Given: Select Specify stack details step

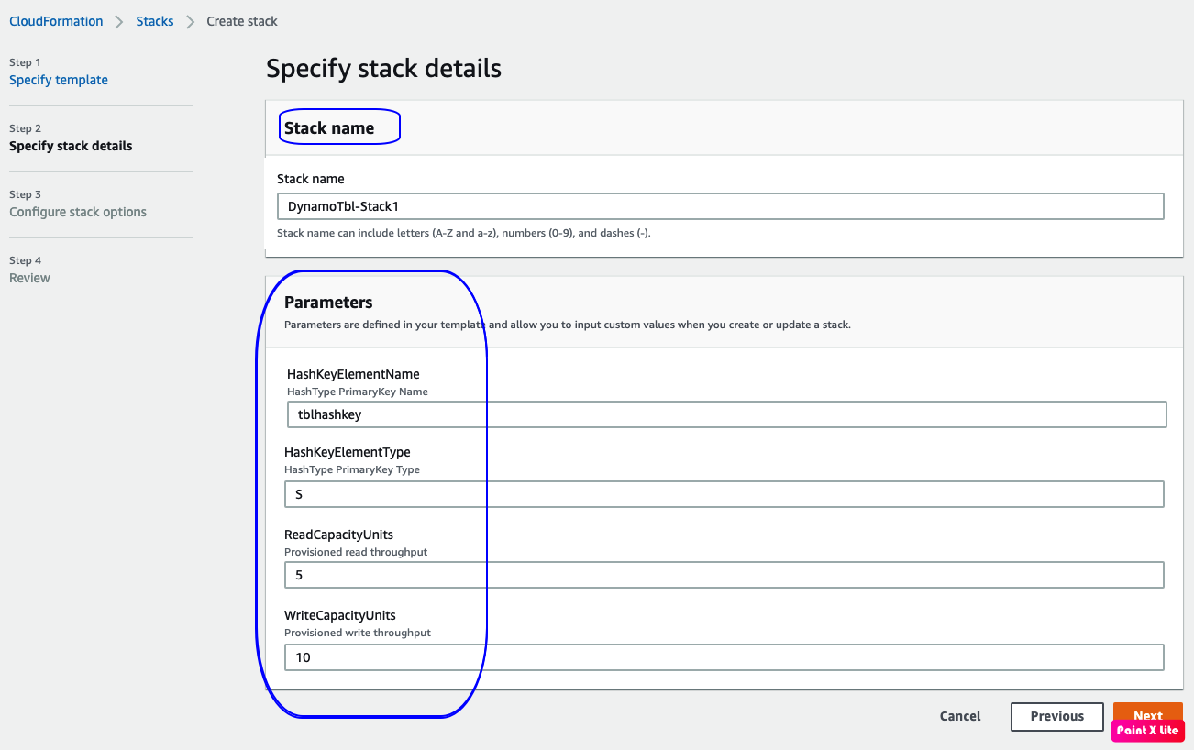Looking at the screenshot, I should click(71, 146).
